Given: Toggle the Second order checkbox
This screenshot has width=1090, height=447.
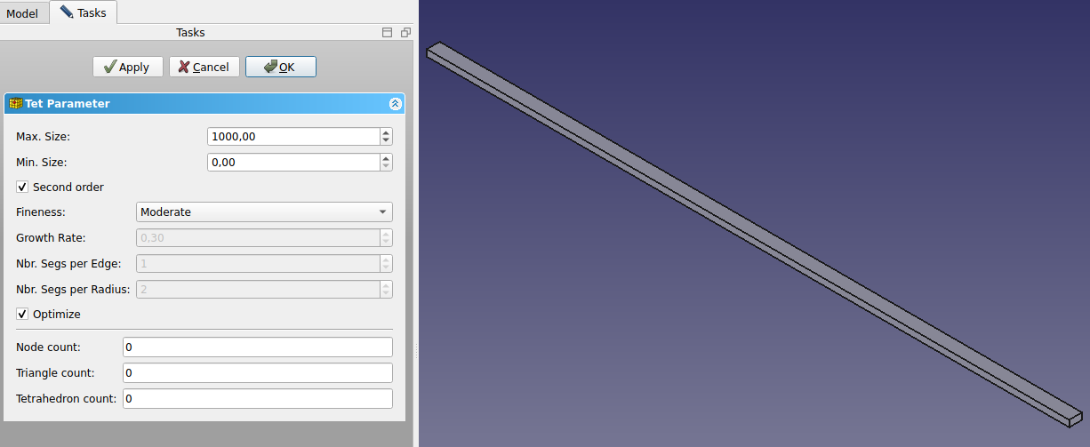Looking at the screenshot, I should click(x=22, y=188).
